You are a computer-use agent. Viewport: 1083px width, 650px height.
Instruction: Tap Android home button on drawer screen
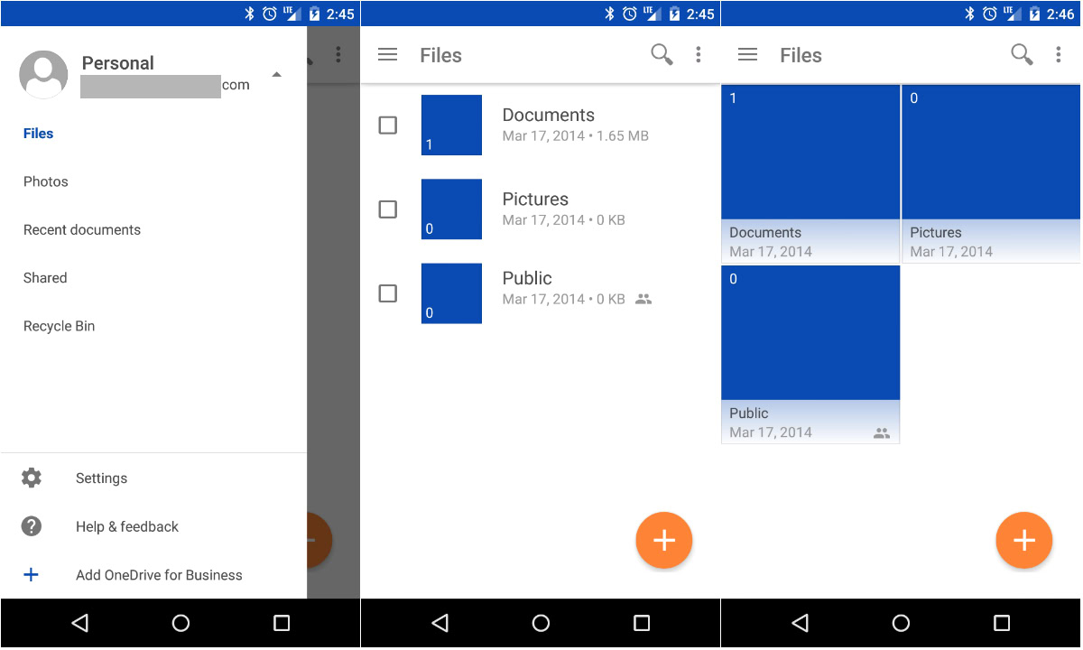pyautogui.click(x=180, y=623)
